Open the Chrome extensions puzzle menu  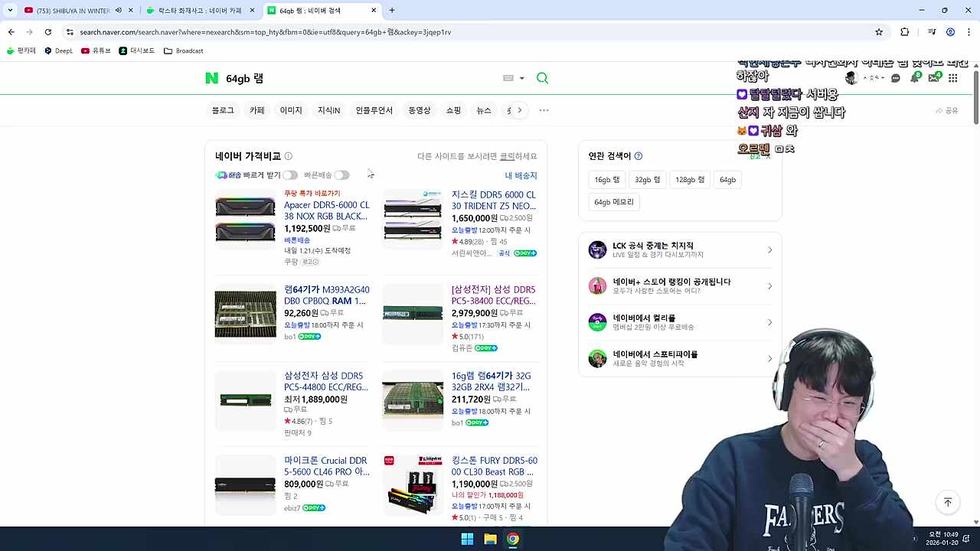coord(905,32)
